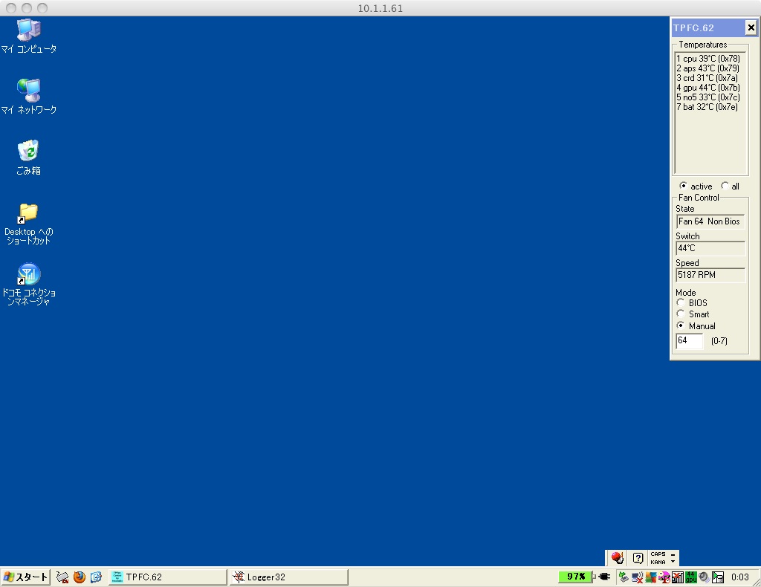761x587 pixels.
Task: Click the pink clock sync tray icon
Action: click(664, 577)
